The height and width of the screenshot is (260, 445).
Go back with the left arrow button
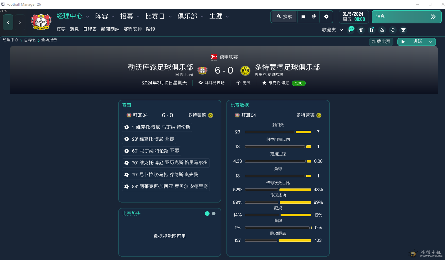(8, 22)
